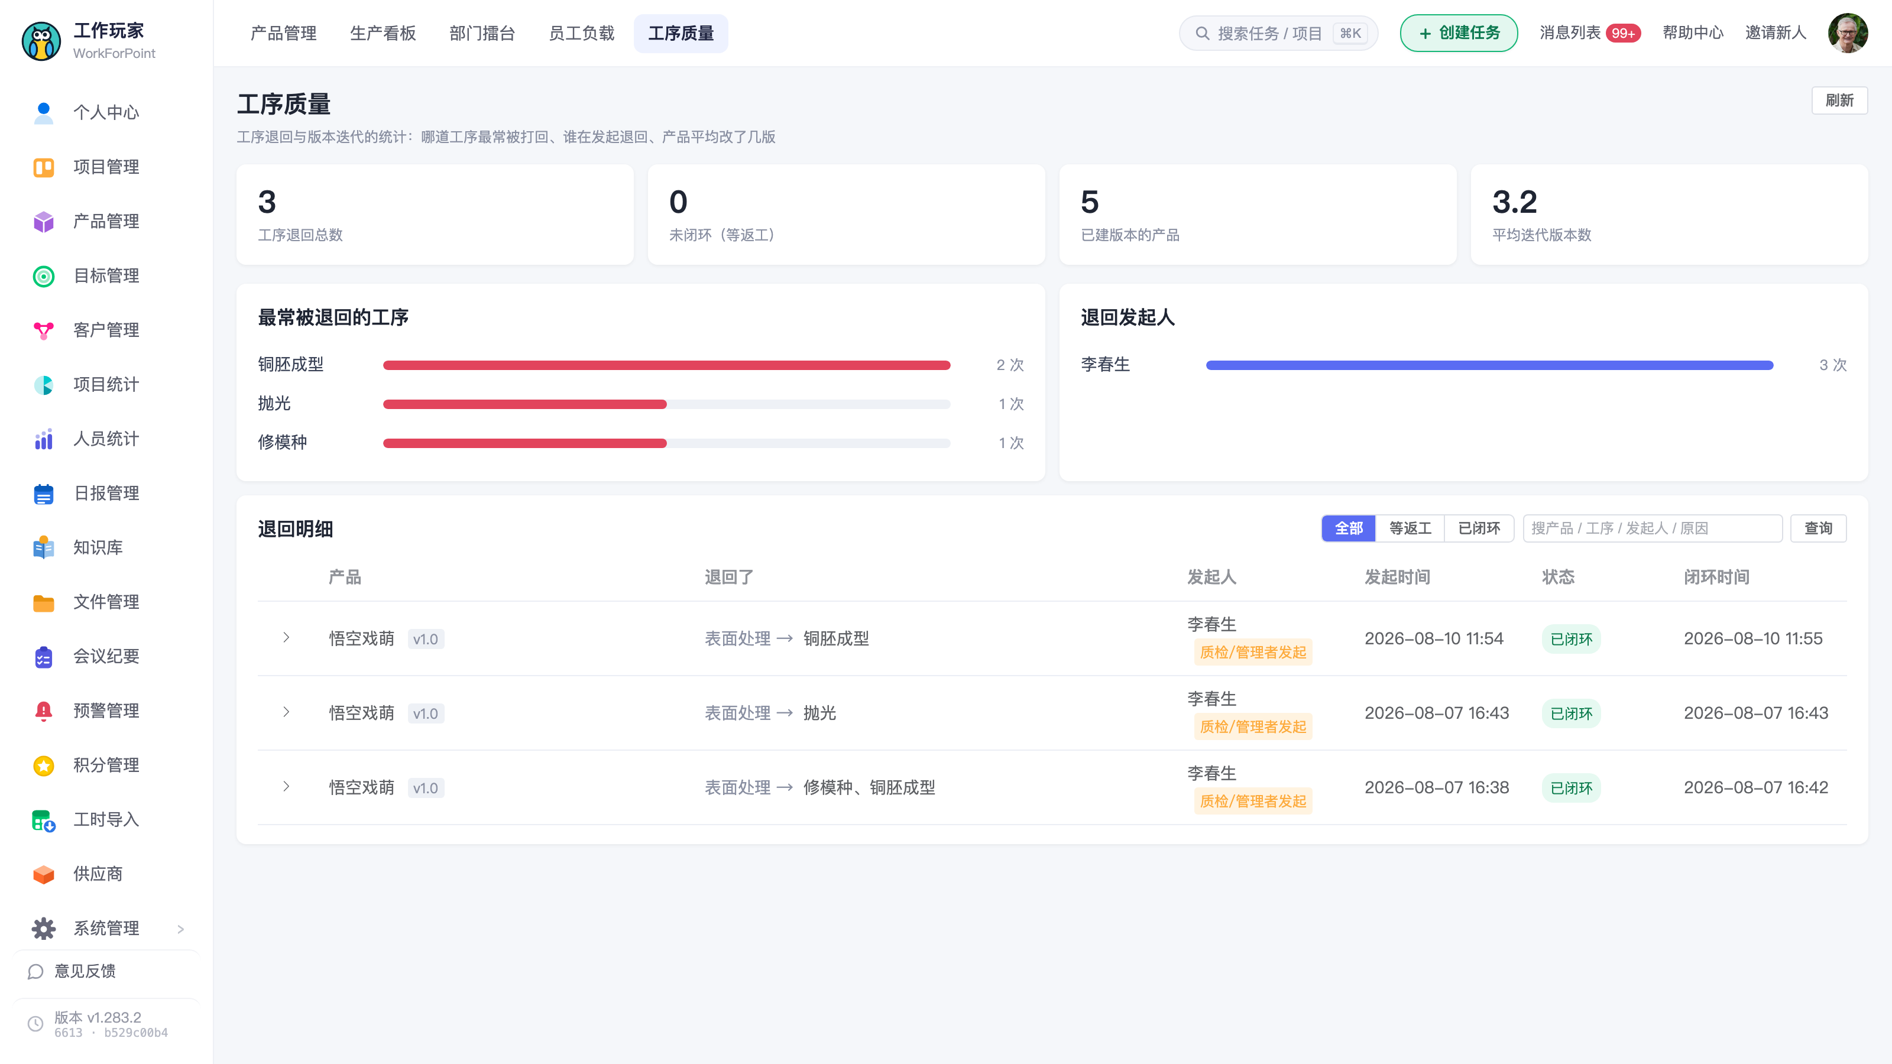The width and height of the screenshot is (1892, 1064).
Task: Click the 铜胚成型 red progress bar
Action: tap(666, 365)
